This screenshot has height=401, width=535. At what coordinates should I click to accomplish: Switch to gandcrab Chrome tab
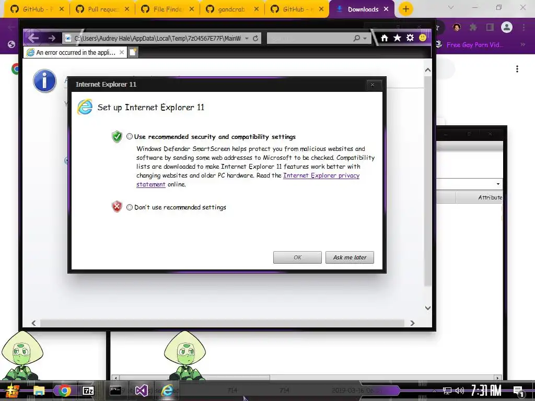232,9
